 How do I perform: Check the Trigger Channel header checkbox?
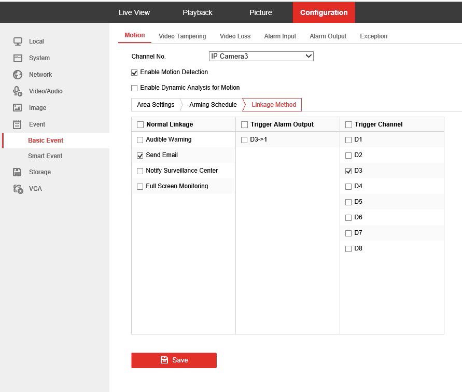348,124
